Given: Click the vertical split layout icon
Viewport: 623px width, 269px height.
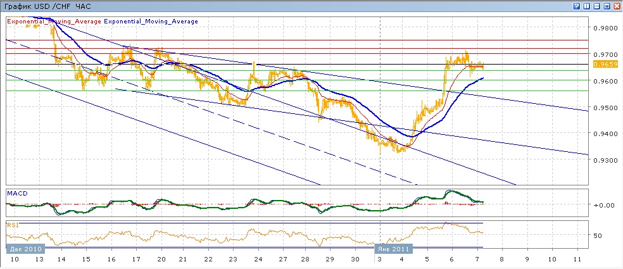Looking at the screenshot, I should point(587,6).
